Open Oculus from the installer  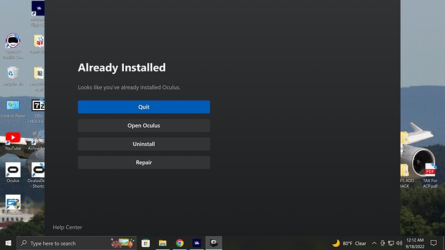[144, 125]
